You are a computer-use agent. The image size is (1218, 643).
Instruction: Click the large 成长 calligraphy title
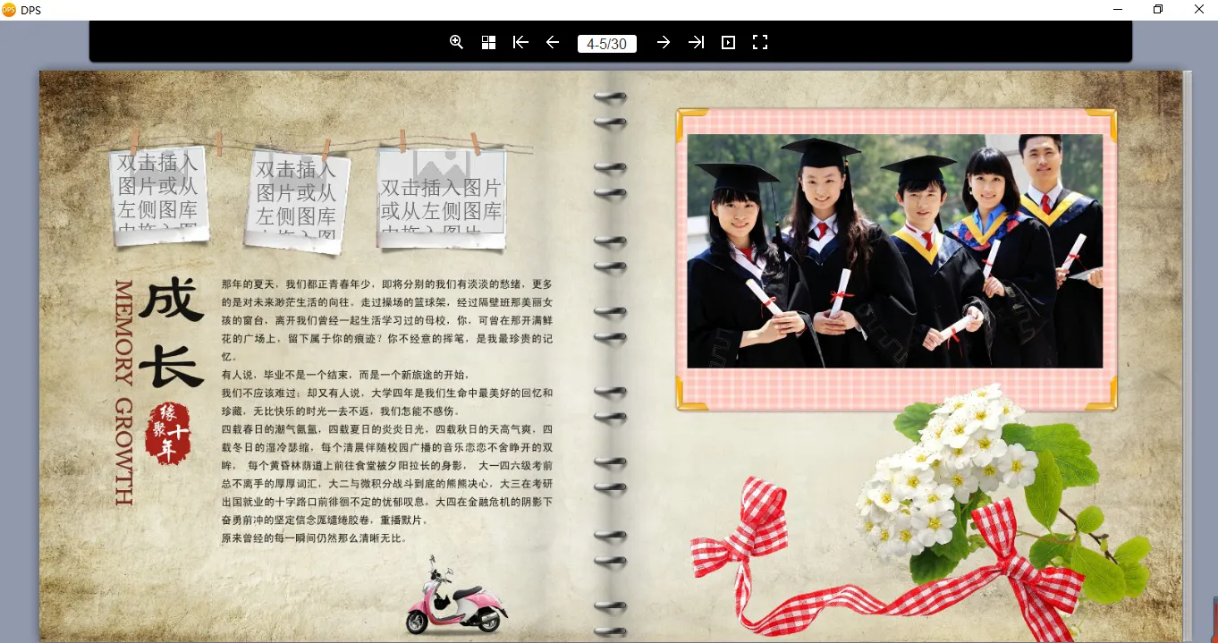(x=171, y=333)
